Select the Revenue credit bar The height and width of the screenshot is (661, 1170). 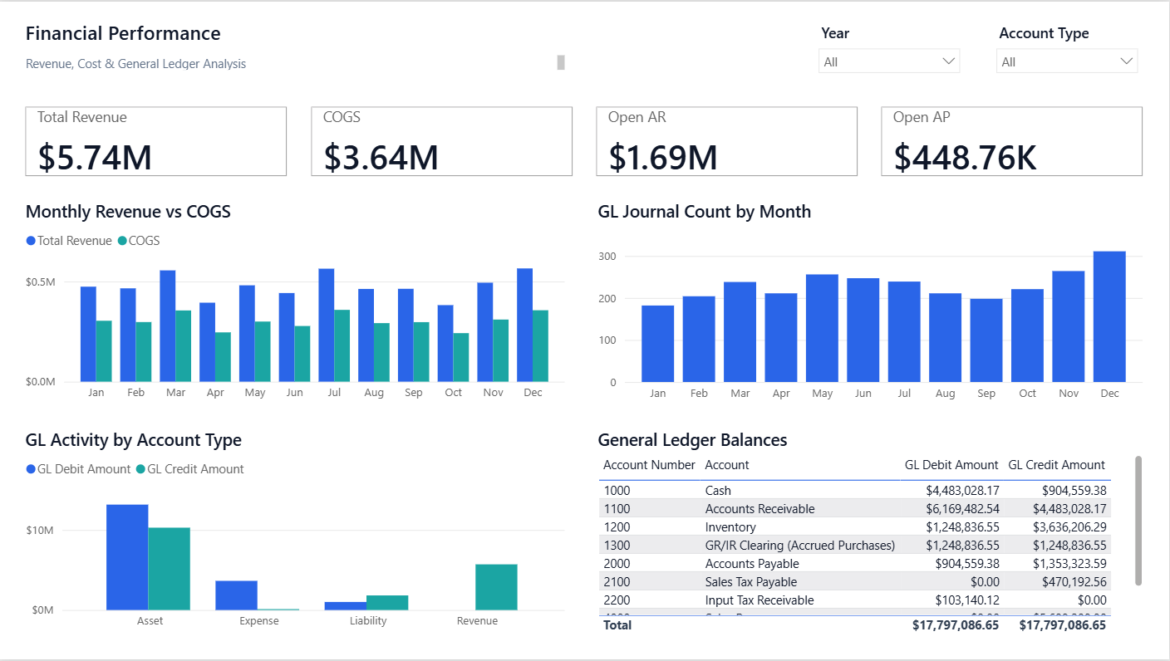click(x=496, y=587)
